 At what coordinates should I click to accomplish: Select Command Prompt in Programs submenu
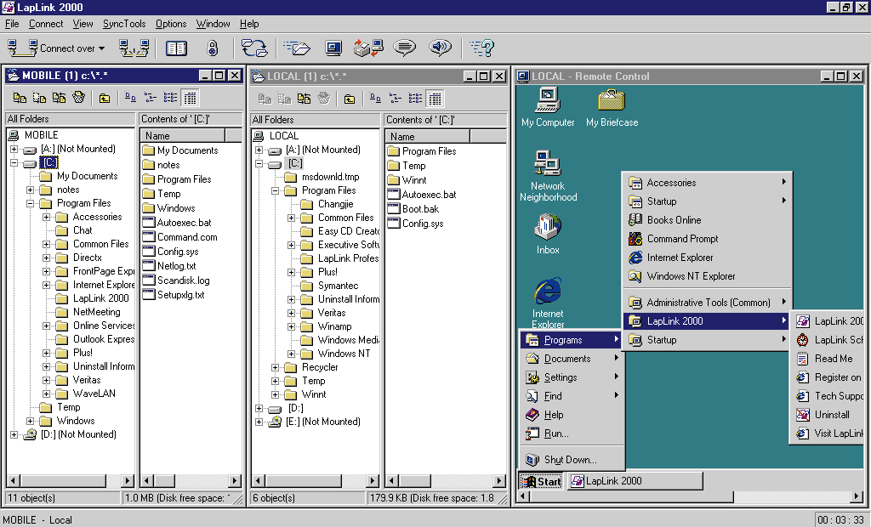coord(706,239)
